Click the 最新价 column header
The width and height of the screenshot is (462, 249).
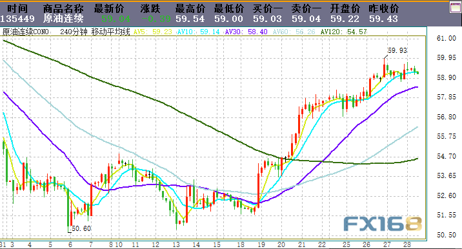pos(108,8)
